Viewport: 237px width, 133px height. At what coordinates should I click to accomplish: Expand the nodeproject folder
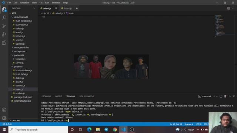[x=12, y=51]
